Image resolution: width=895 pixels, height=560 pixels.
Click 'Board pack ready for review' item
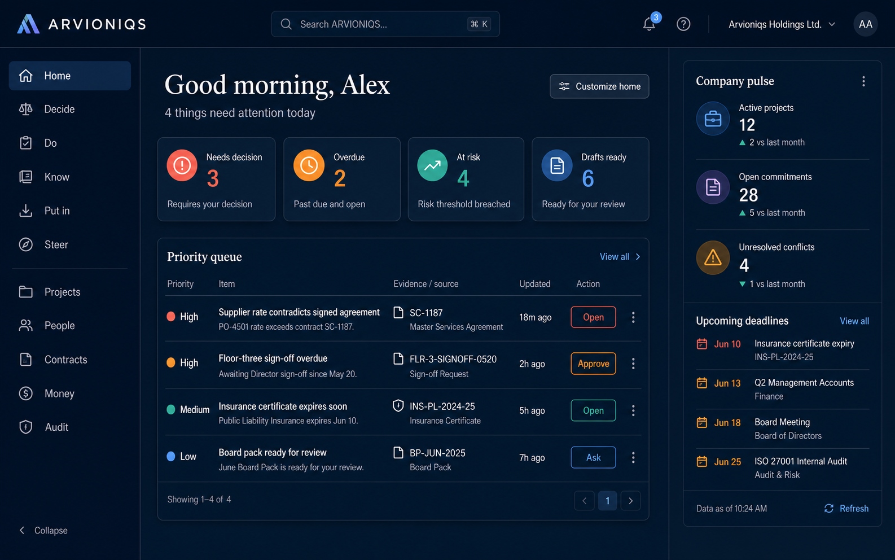click(273, 453)
